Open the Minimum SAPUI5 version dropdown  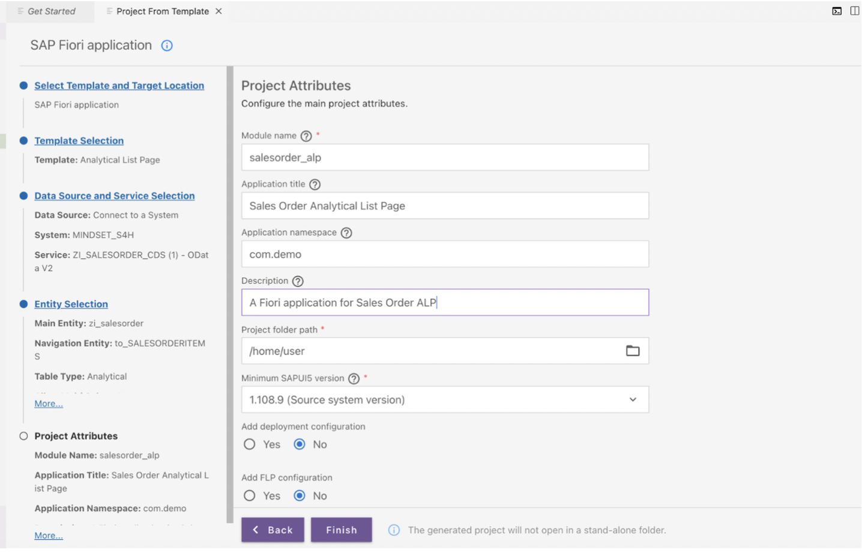point(445,399)
